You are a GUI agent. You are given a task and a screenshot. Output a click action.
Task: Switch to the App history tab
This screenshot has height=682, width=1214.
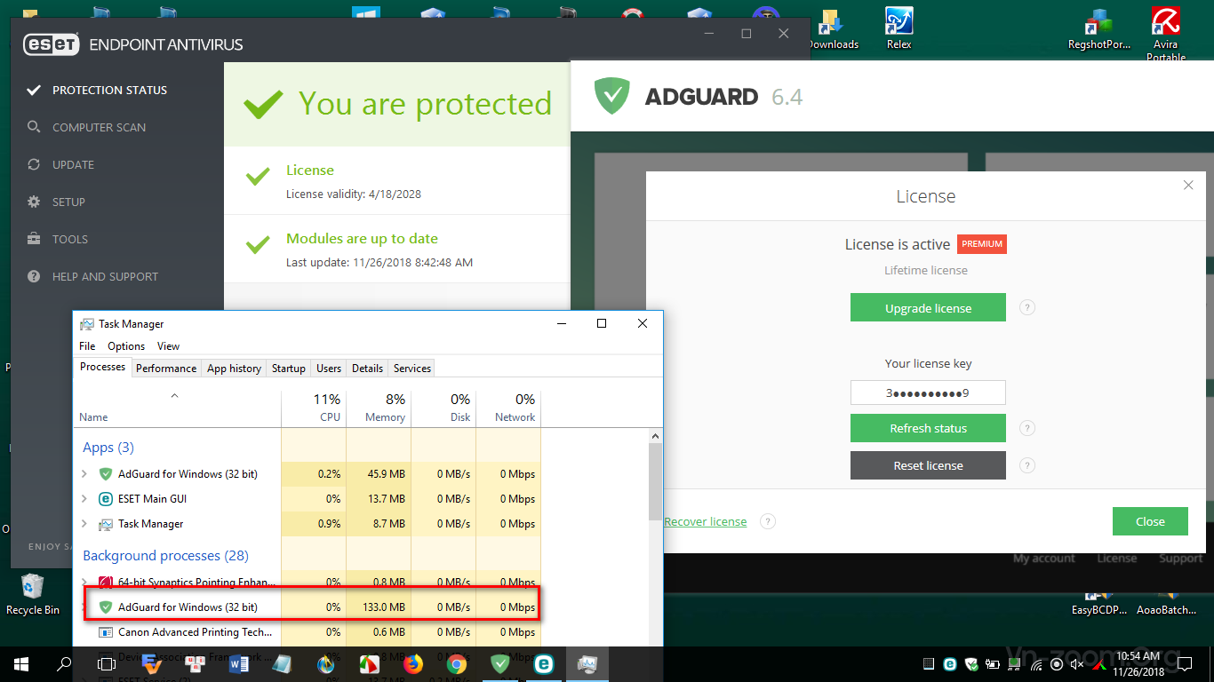(234, 369)
